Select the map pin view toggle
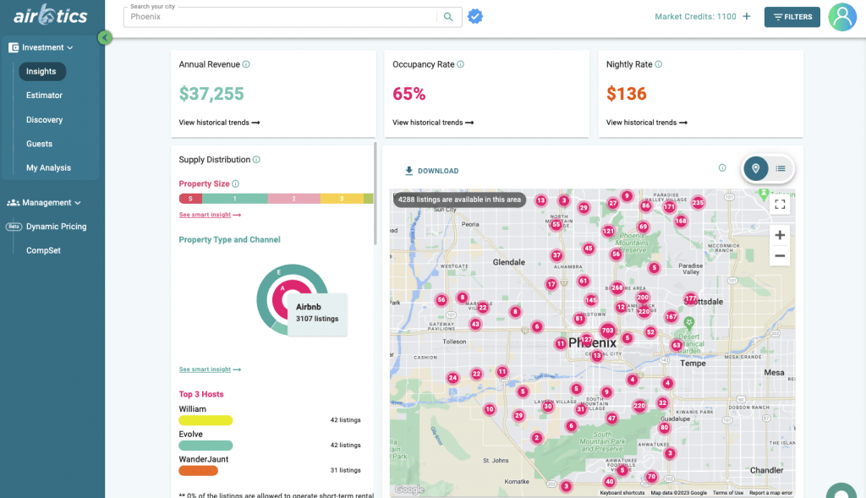 coord(755,168)
